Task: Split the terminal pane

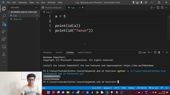Action: point(155,52)
